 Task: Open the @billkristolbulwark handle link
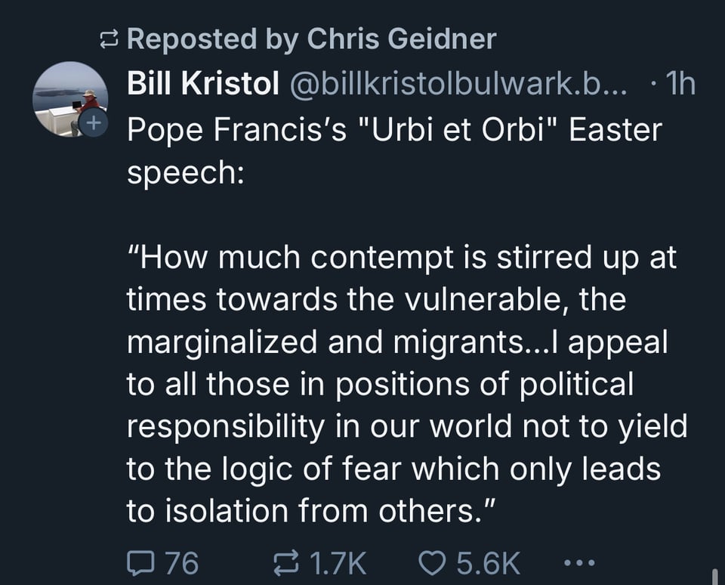(453, 85)
